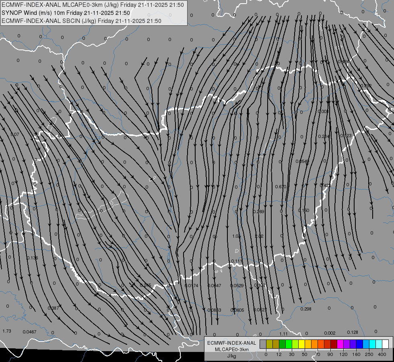Select the dark blue legend swatch

click(x=359, y=344)
